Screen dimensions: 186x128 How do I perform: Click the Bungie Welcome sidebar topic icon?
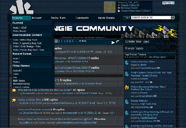127,102
